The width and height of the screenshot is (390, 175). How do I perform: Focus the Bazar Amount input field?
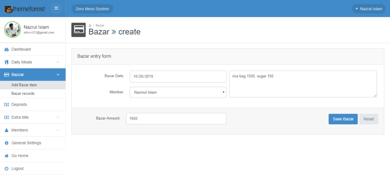click(176, 118)
